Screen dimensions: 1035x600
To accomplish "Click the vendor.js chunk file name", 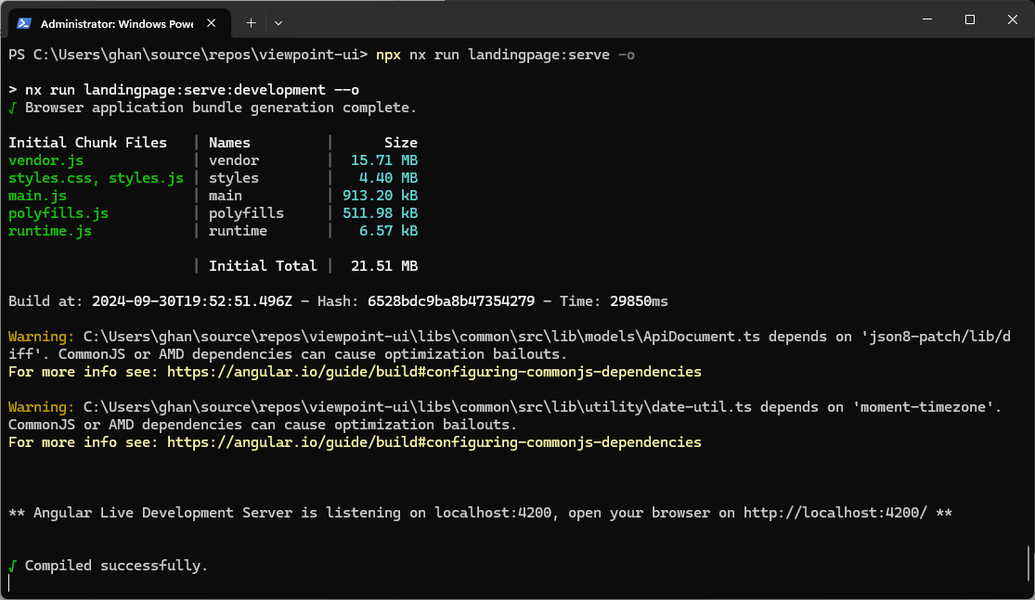I will click(45, 160).
